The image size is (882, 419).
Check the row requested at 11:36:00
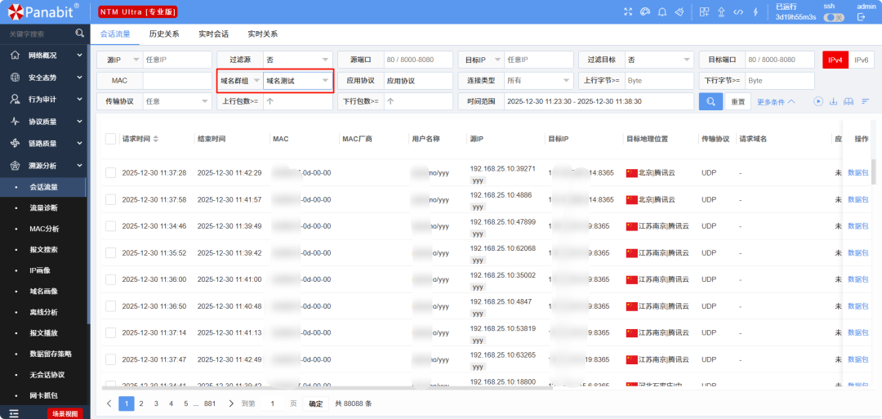pyautogui.click(x=111, y=279)
